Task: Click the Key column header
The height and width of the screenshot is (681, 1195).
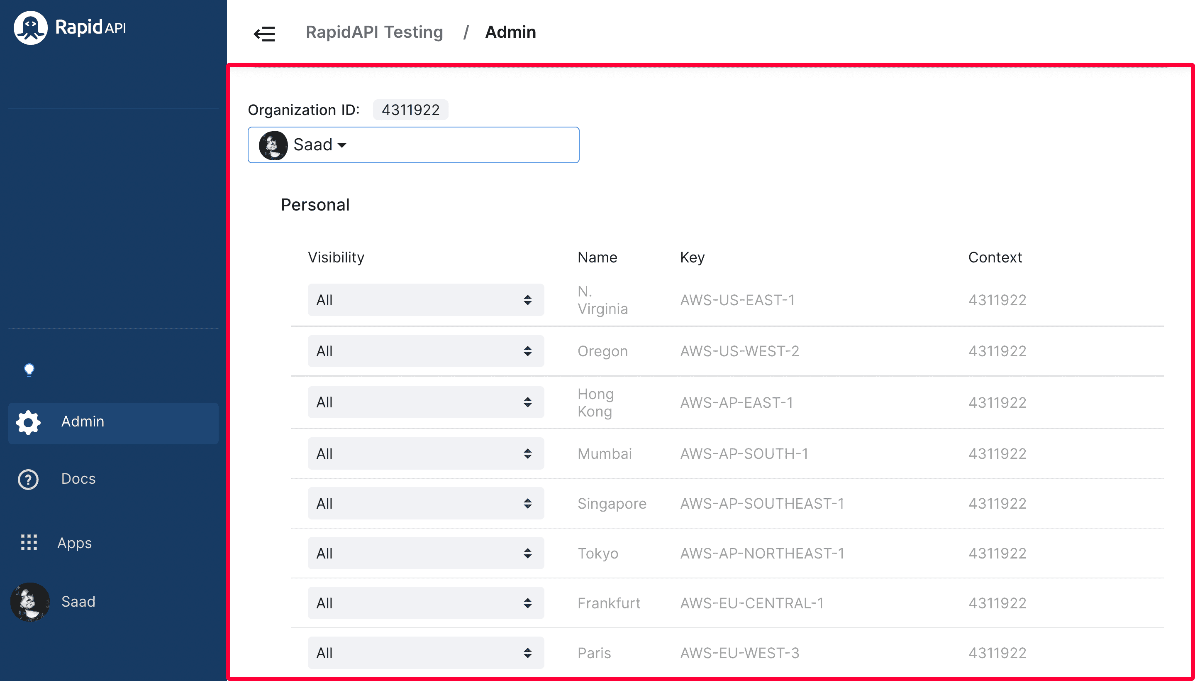Action: point(692,257)
